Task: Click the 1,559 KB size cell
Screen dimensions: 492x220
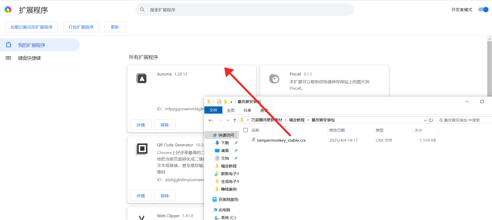Action: (428, 140)
